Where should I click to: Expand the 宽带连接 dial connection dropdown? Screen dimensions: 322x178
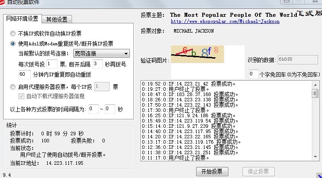click(102, 53)
